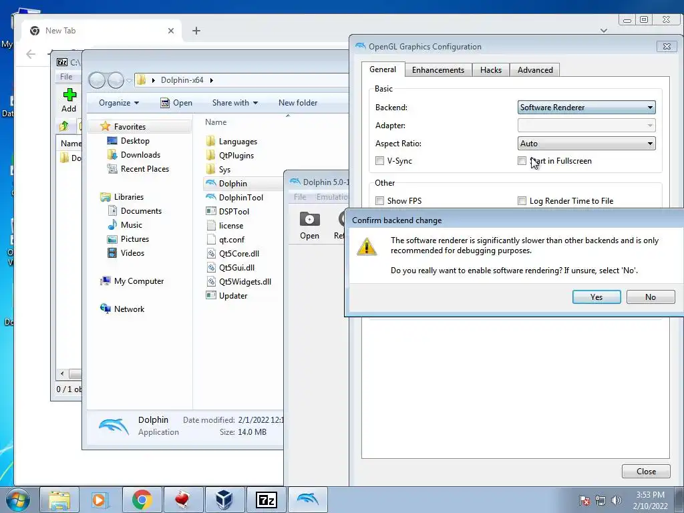Click the Open disc icon in Dolphin toolbar

click(309, 219)
